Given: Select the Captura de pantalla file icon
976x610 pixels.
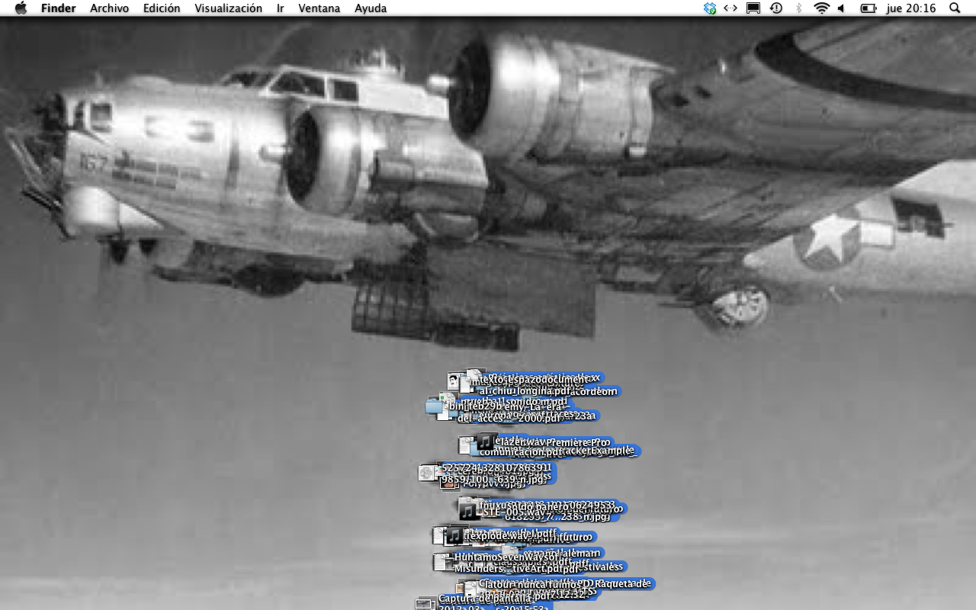Looking at the screenshot, I should [425, 603].
